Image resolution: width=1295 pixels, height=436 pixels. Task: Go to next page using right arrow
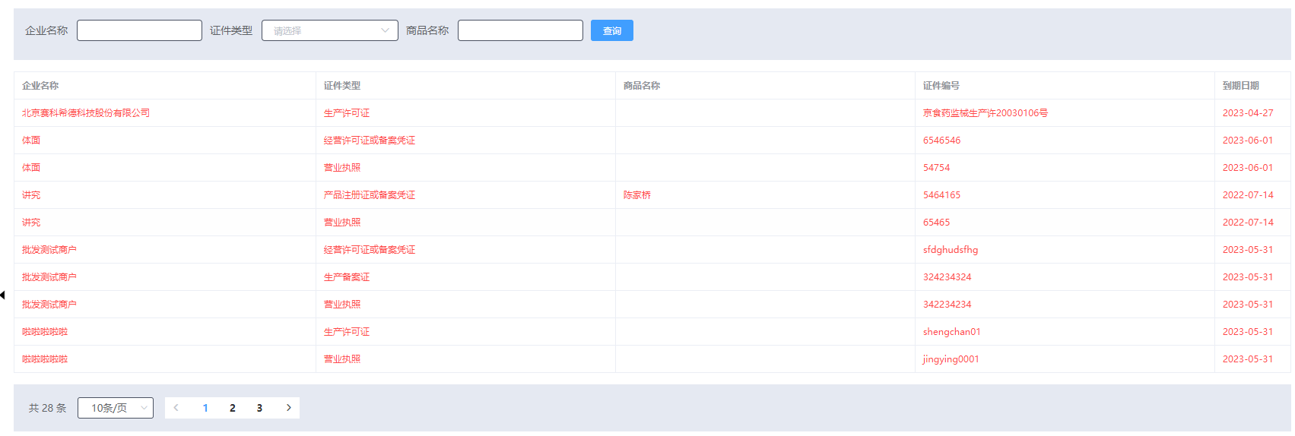click(288, 408)
